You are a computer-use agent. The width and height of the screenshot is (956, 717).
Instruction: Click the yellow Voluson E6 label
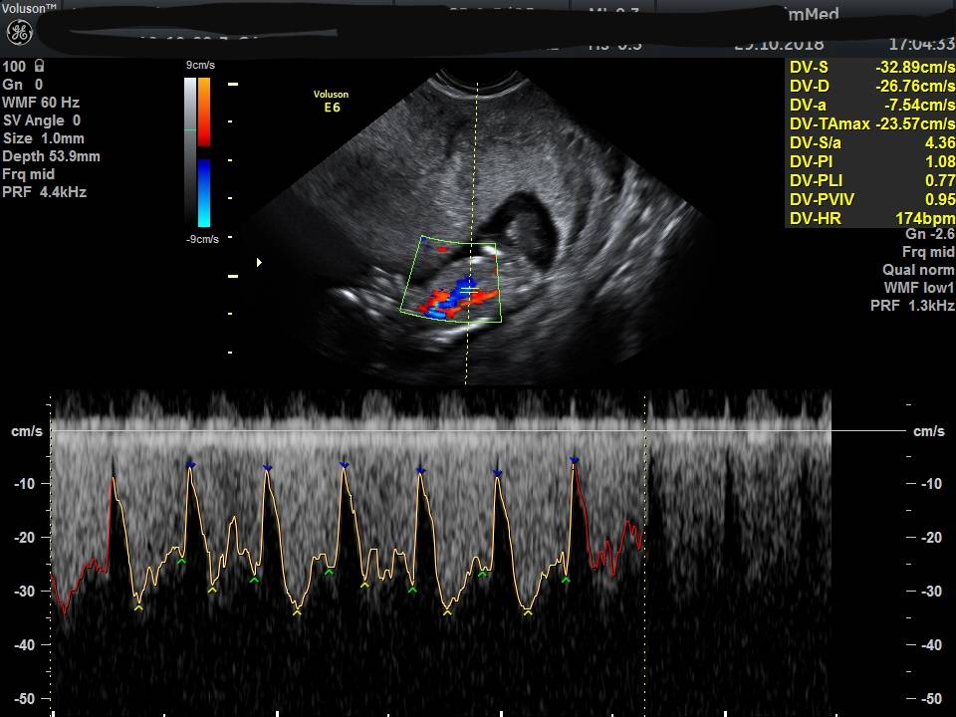[331, 102]
